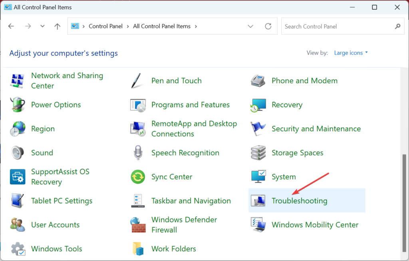Select All Control Panel Items breadcrumb

coord(162,26)
